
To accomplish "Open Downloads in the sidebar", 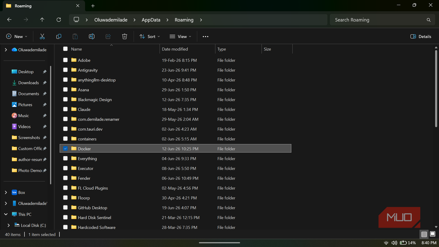I will [28, 83].
